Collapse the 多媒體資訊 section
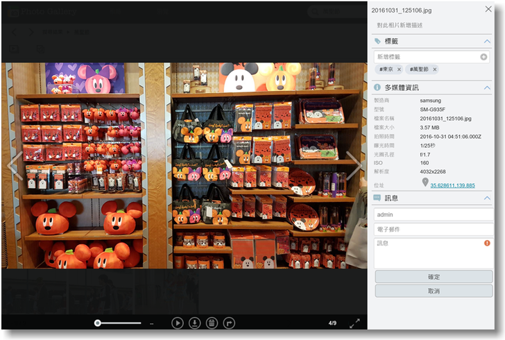Image resolution: width=505 pixels, height=340 pixels. [488, 87]
